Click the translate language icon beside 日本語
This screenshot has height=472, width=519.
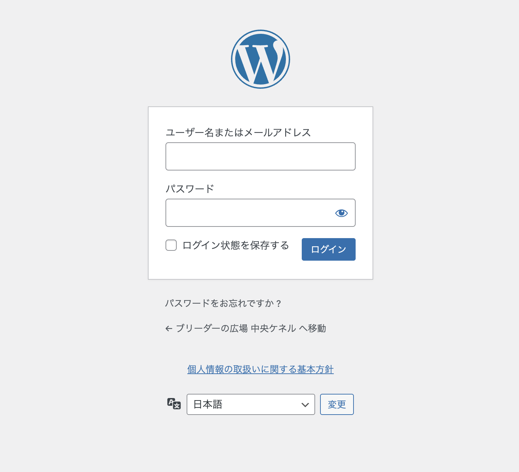(x=174, y=404)
